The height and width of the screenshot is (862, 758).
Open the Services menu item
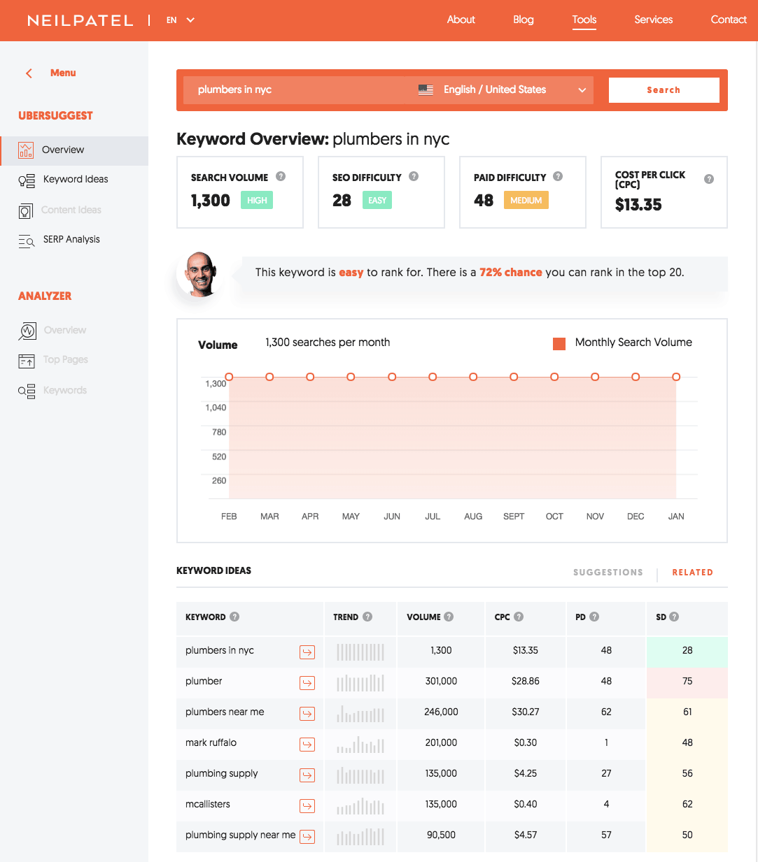click(x=654, y=20)
